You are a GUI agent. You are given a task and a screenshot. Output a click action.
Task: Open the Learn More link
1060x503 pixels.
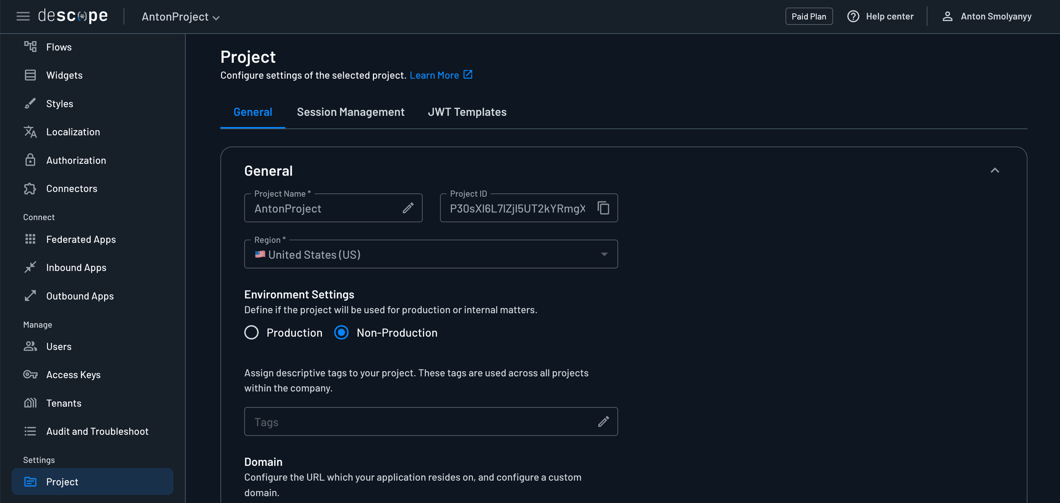pyautogui.click(x=435, y=75)
